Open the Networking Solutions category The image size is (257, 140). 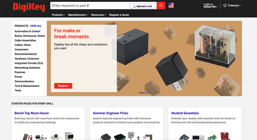click(27, 68)
